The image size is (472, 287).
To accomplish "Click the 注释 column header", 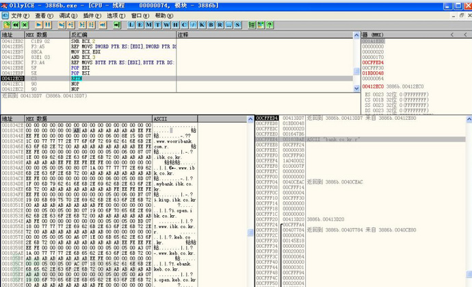I will coord(265,35).
